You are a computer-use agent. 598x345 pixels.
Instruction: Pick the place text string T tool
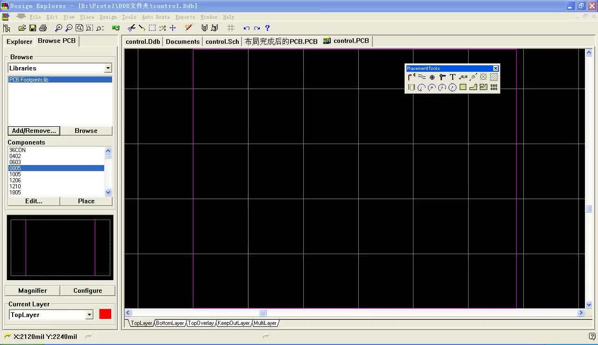452,77
